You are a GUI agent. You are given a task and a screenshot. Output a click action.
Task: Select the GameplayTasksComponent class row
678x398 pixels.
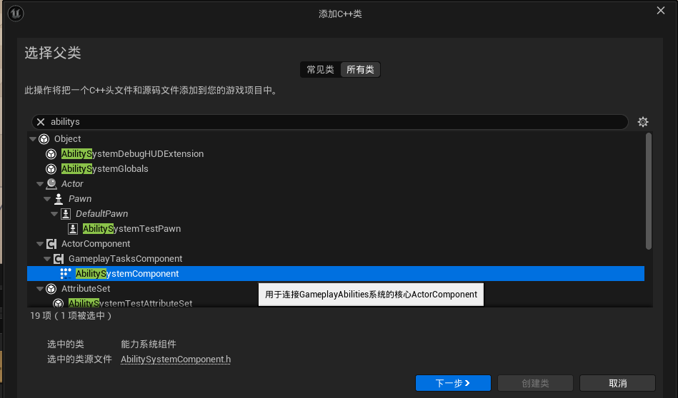(x=336, y=259)
